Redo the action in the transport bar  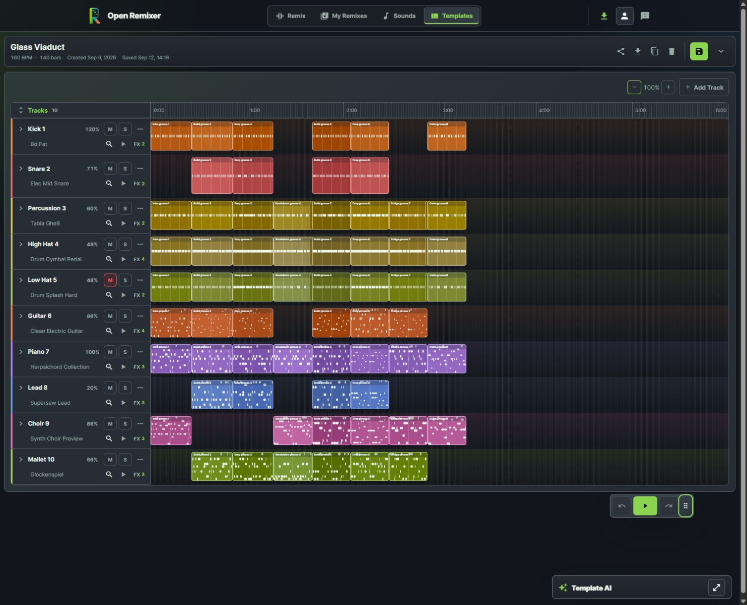pos(668,506)
